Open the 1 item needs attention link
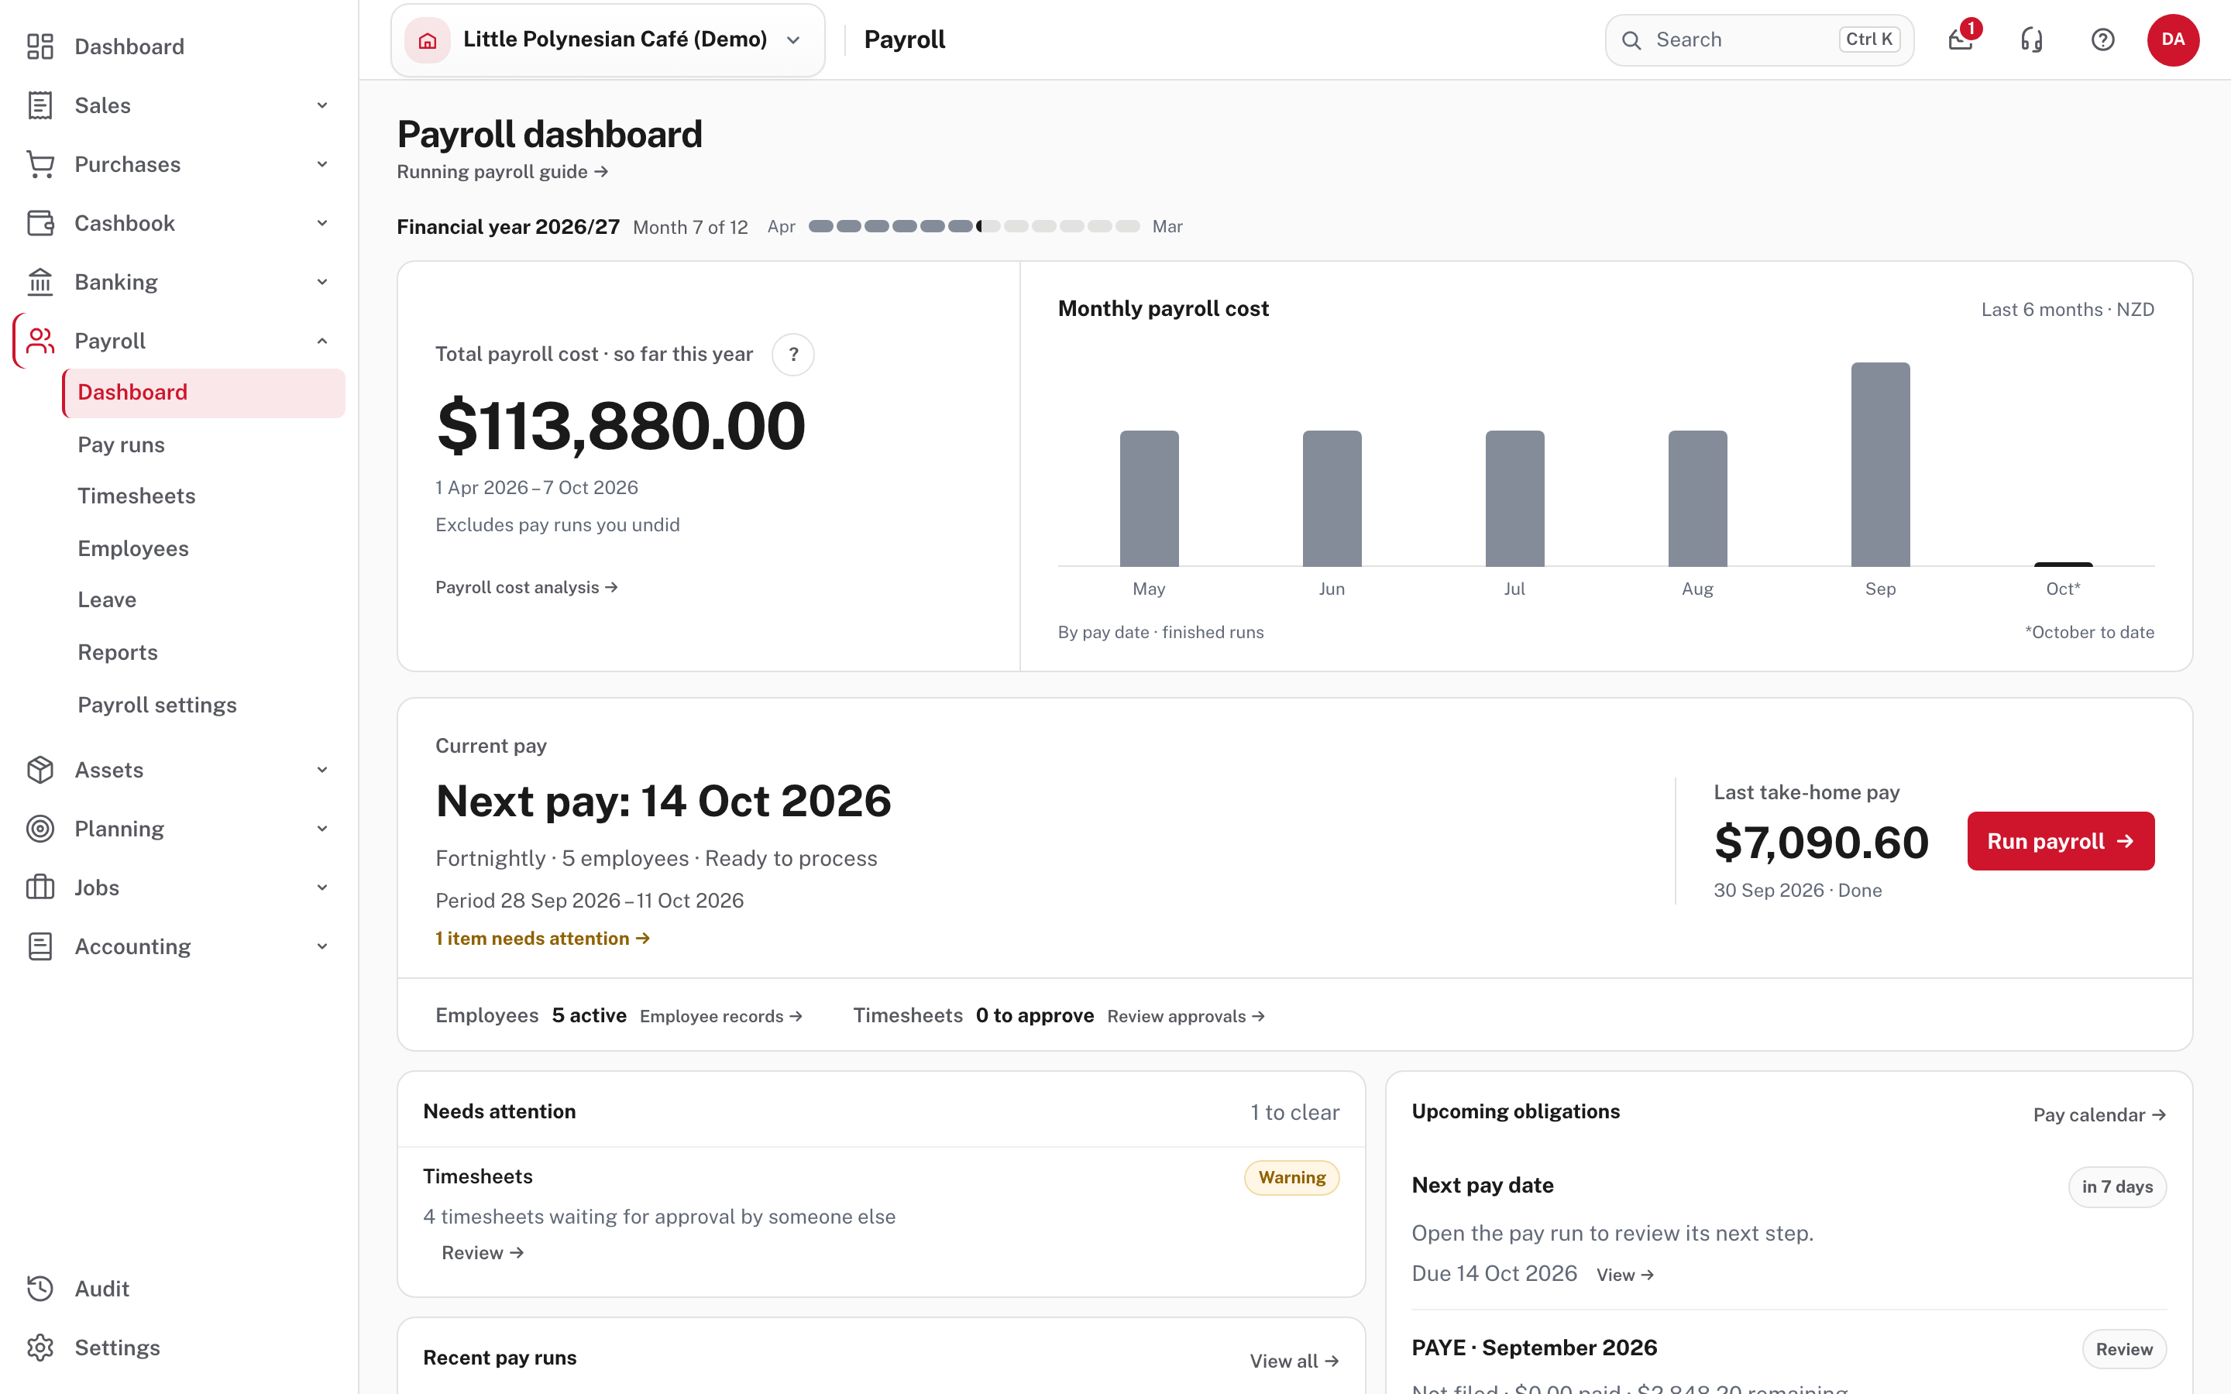The image size is (2231, 1394). click(x=542, y=939)
